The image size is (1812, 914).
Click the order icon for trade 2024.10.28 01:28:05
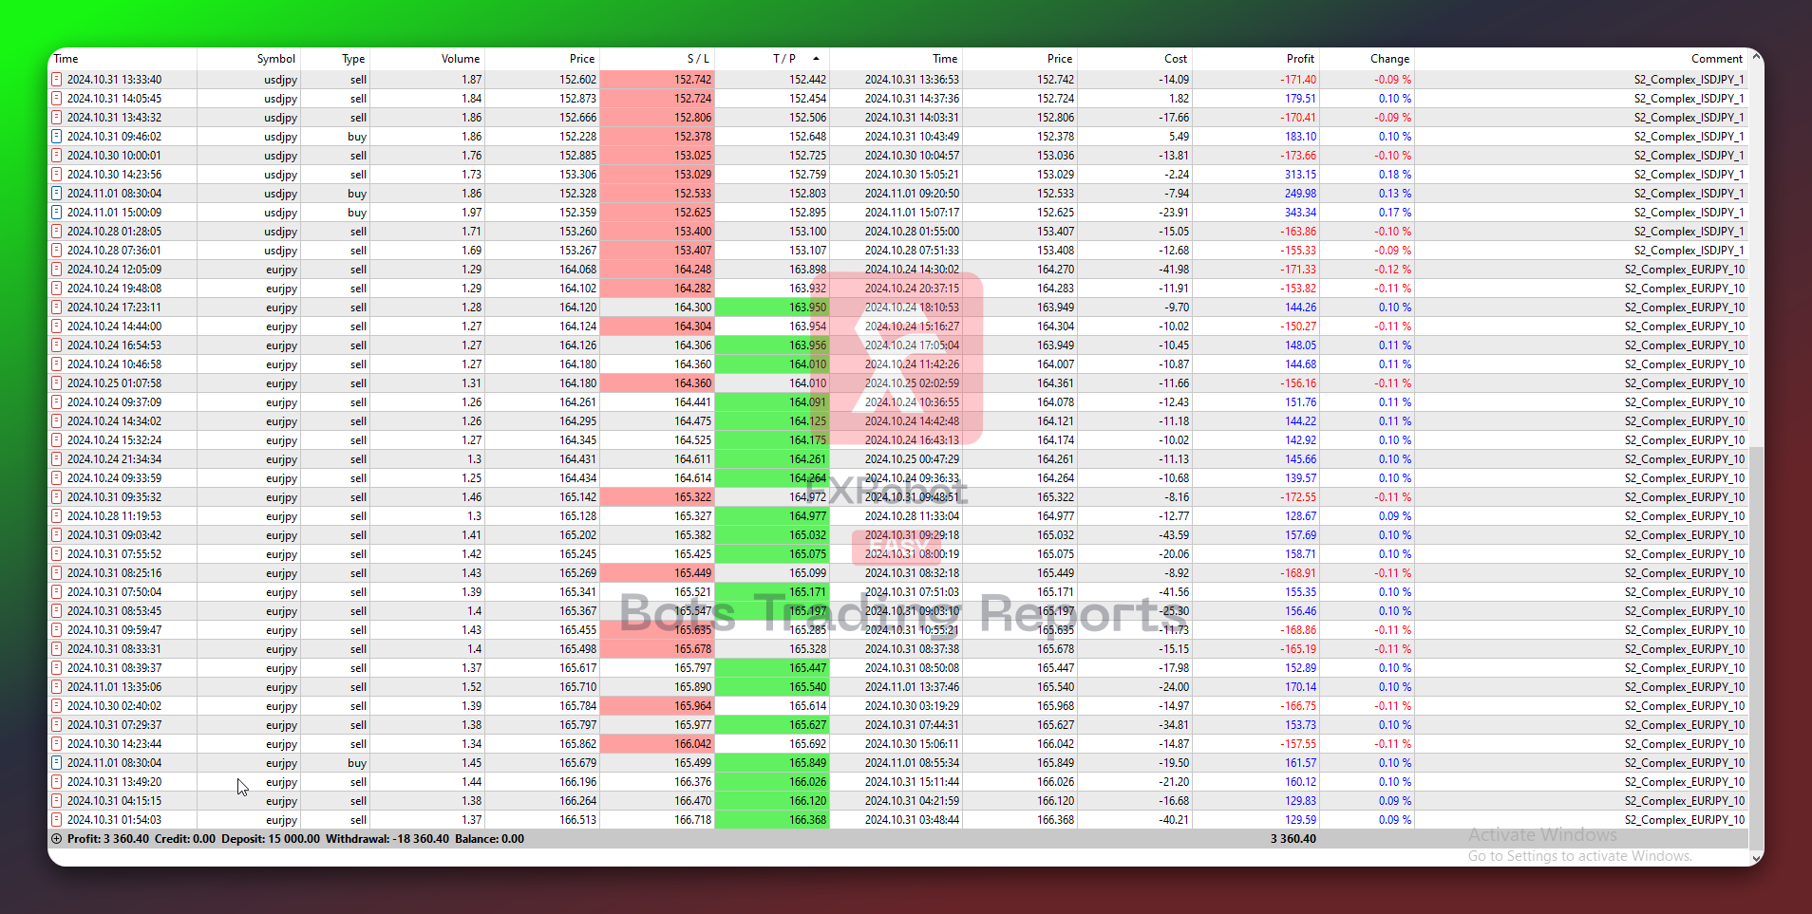(x=56, y=232)
